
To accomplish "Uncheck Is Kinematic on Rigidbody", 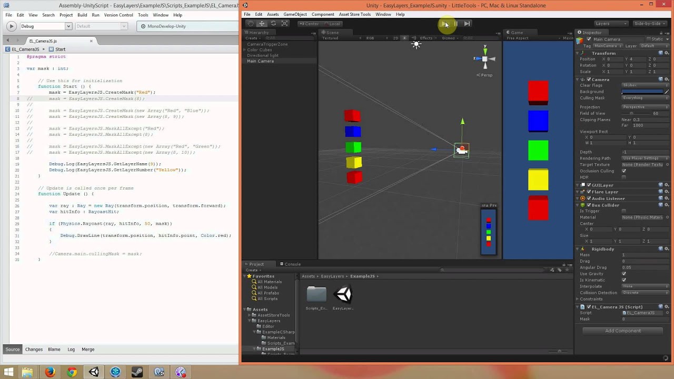I will [x=624, y=280].
